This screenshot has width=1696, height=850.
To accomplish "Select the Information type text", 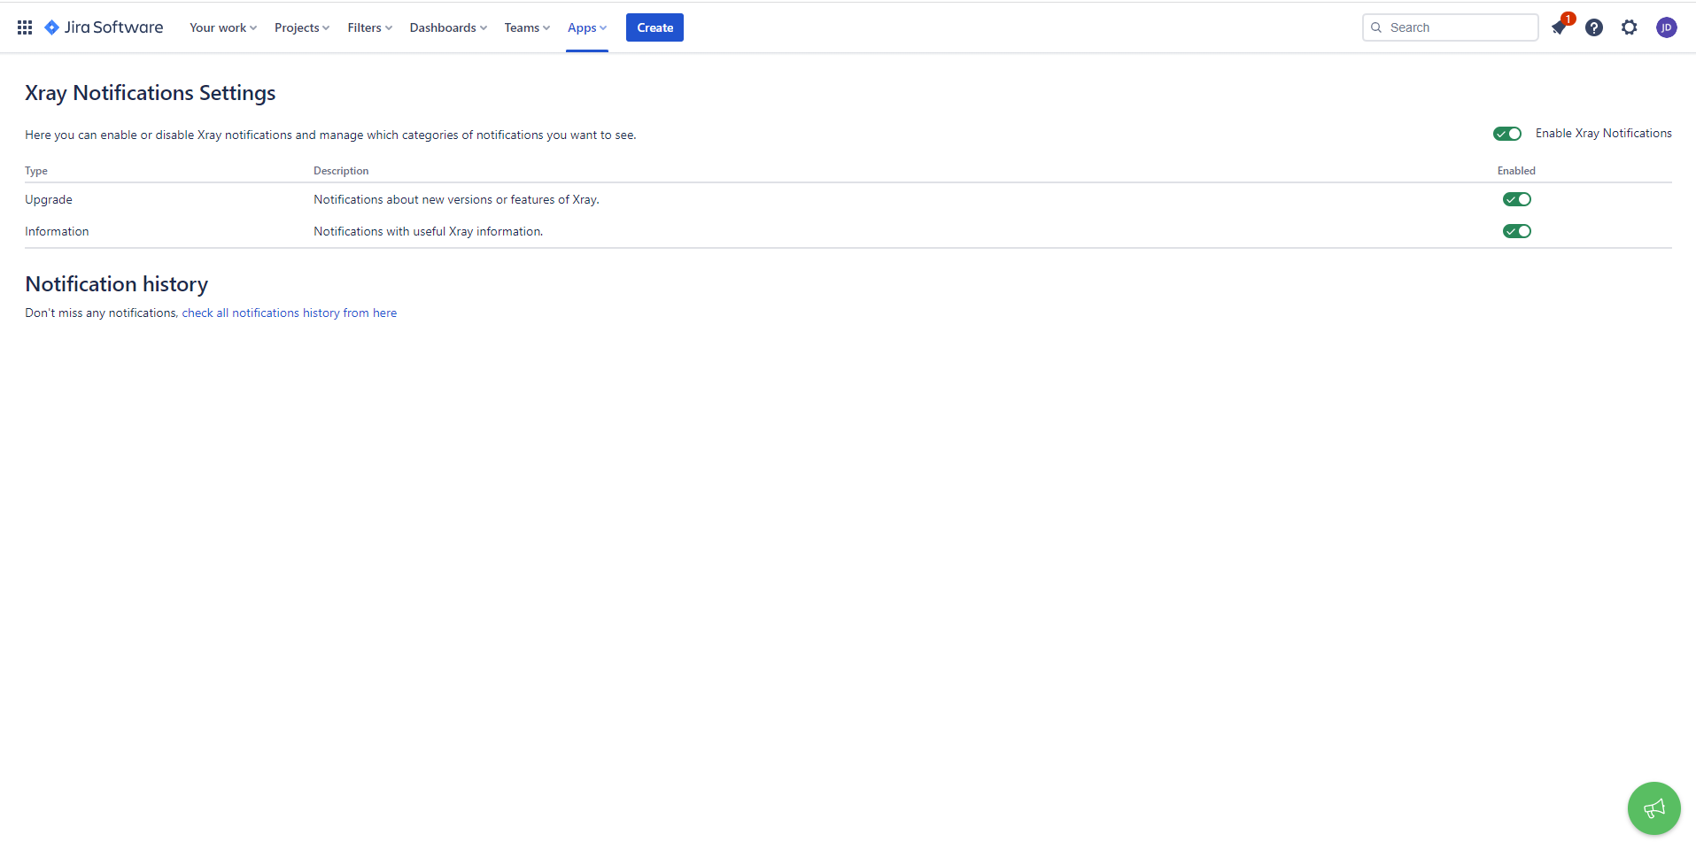I will (x=57, y=231).
